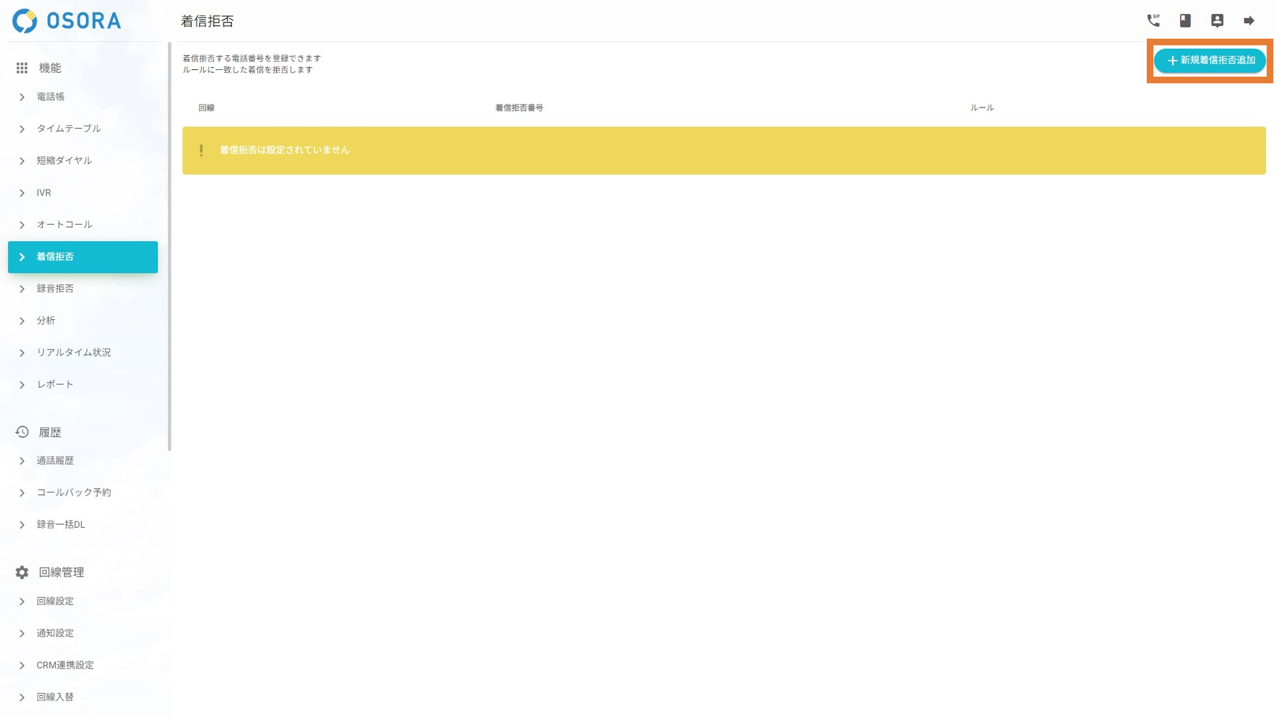Image resolution: width=1276 pixels, height=717 pixels.
Task: Select 録音拒否 from the sidebar
Action: tap(56, 289)
